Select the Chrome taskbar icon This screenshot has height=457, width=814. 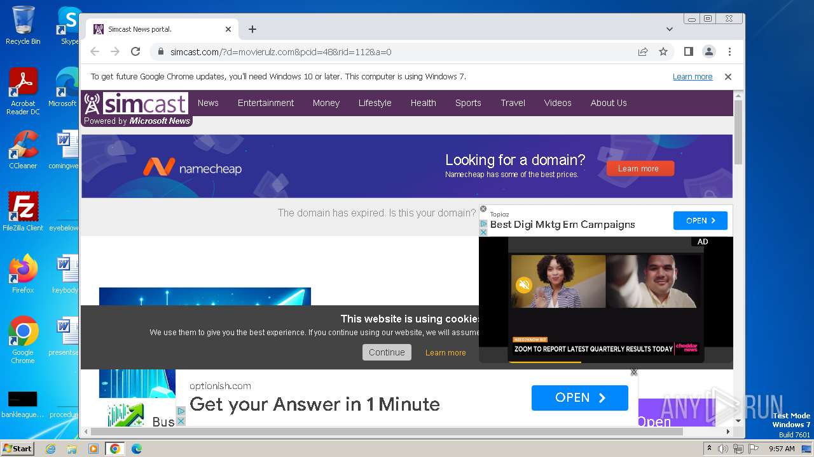click(115, 449)
